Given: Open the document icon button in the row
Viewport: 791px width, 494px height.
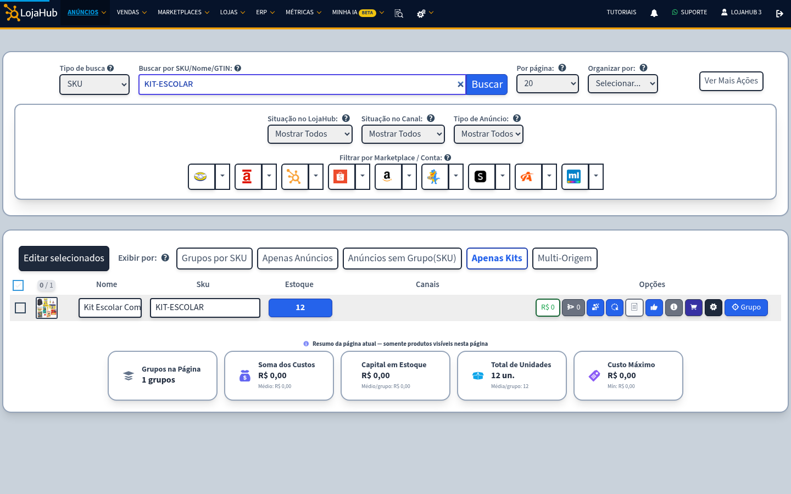Looking at the screenshot, I should pos(634,307).
